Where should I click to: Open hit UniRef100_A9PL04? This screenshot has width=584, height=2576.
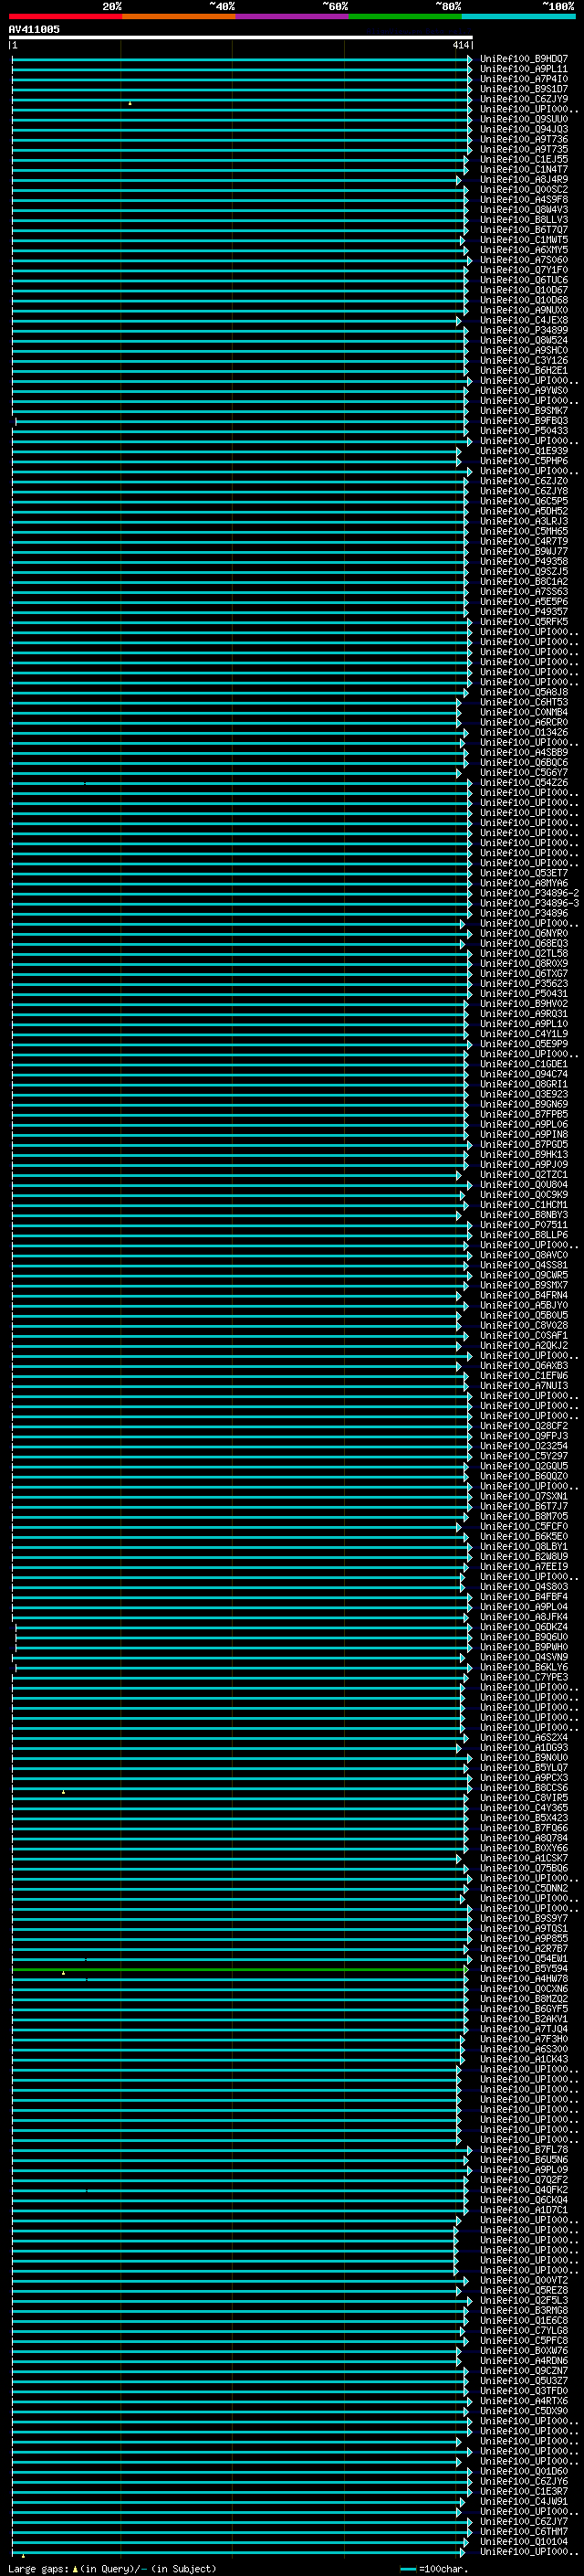tap(524, 1607)
